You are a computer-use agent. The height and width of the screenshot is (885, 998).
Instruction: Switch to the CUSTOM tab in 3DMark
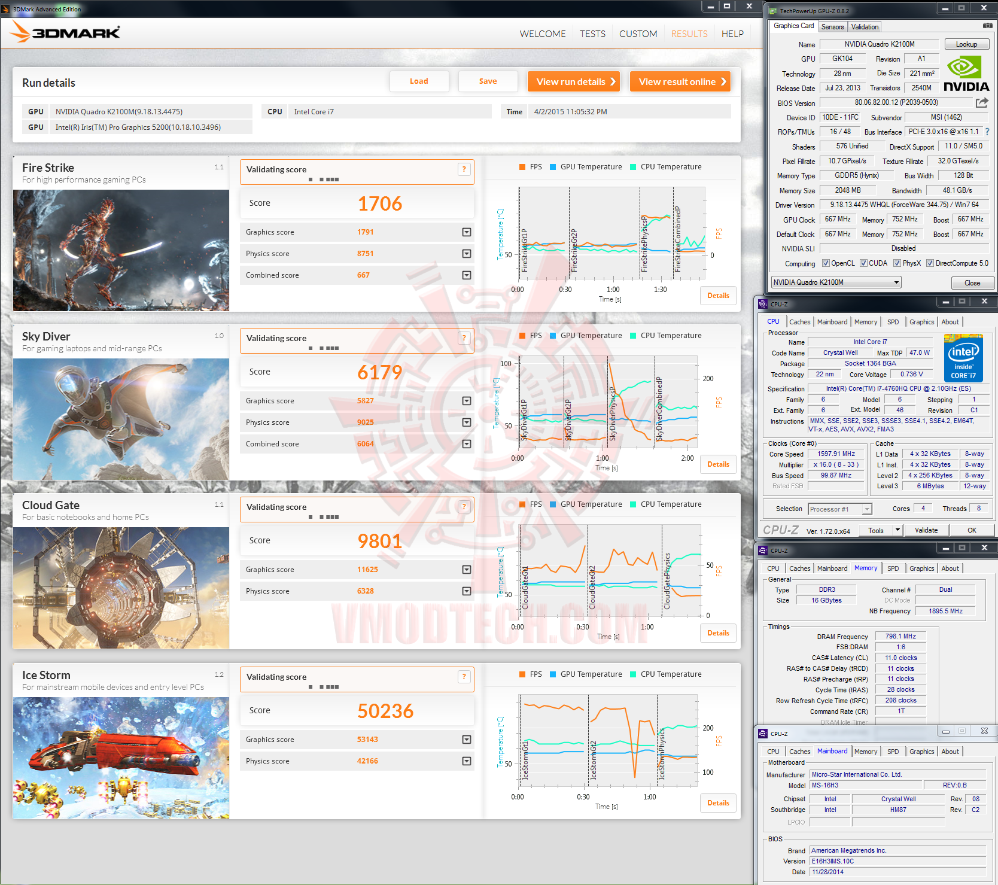click(638, 34)
